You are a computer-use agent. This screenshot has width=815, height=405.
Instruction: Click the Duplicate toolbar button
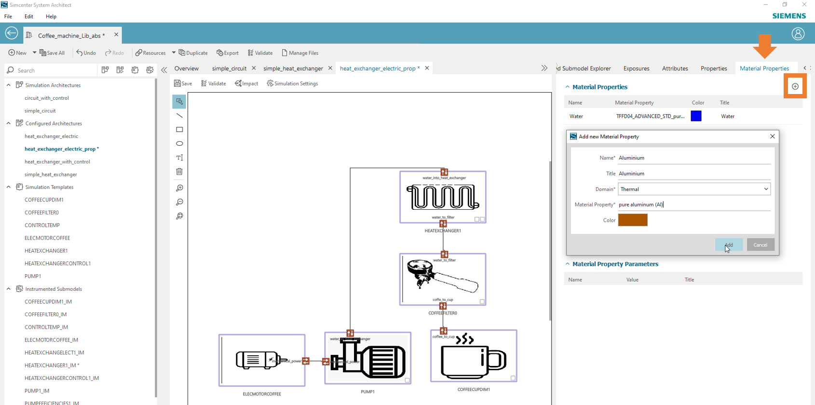click(193, 53)
